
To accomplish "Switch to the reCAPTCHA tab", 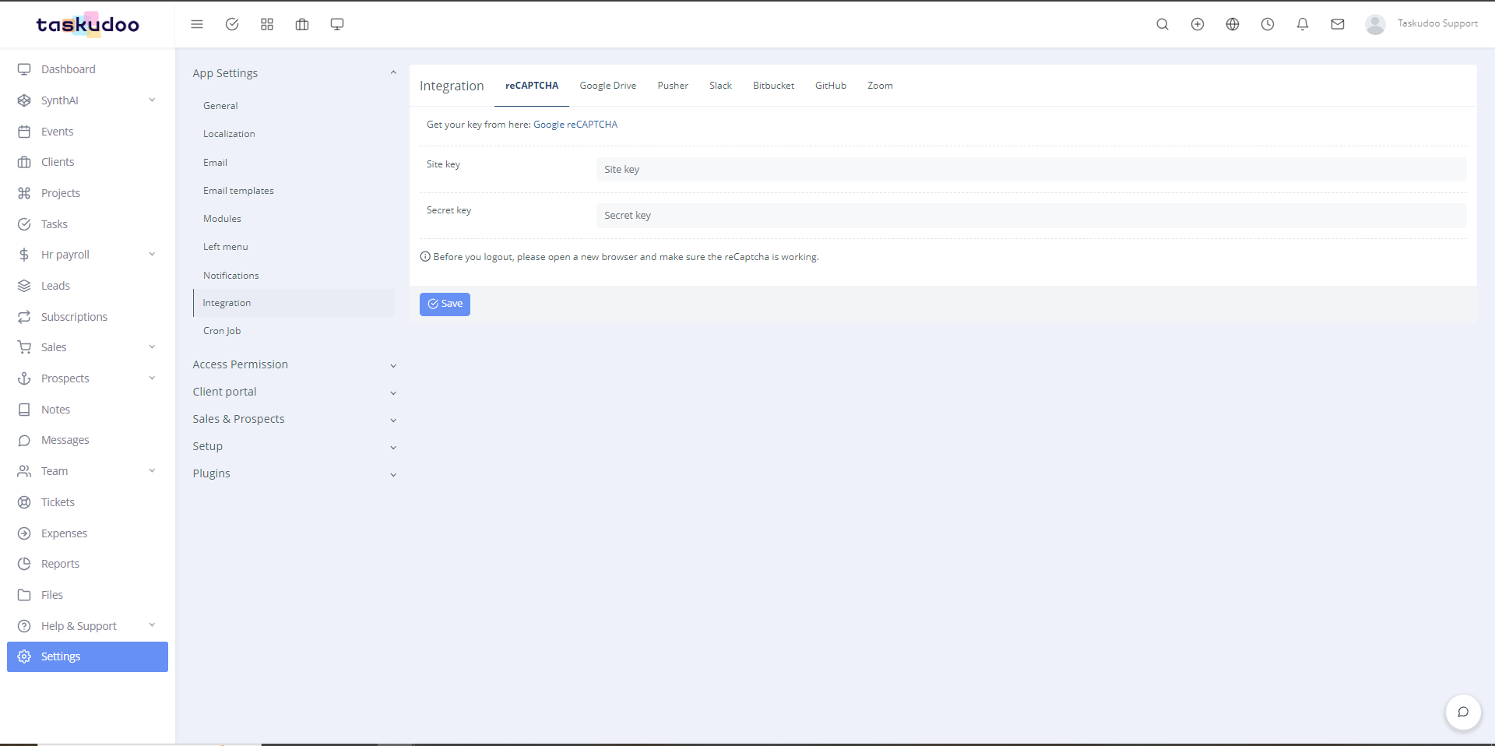I will [x=532, y=86].
